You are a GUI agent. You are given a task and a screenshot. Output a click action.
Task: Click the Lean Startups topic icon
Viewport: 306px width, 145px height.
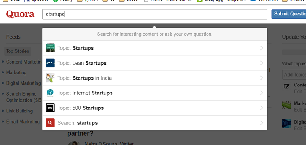50,63
